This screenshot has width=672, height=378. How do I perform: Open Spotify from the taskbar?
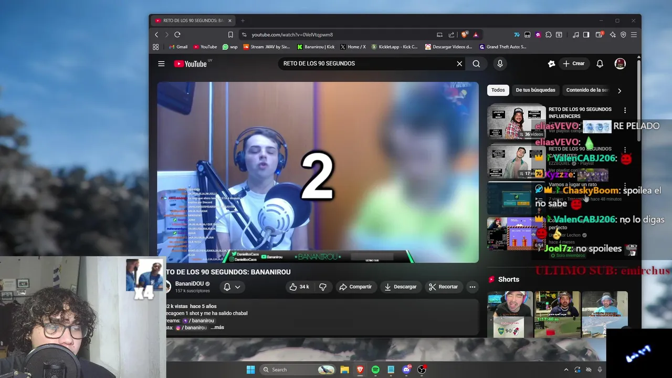[x=375, y=370]
